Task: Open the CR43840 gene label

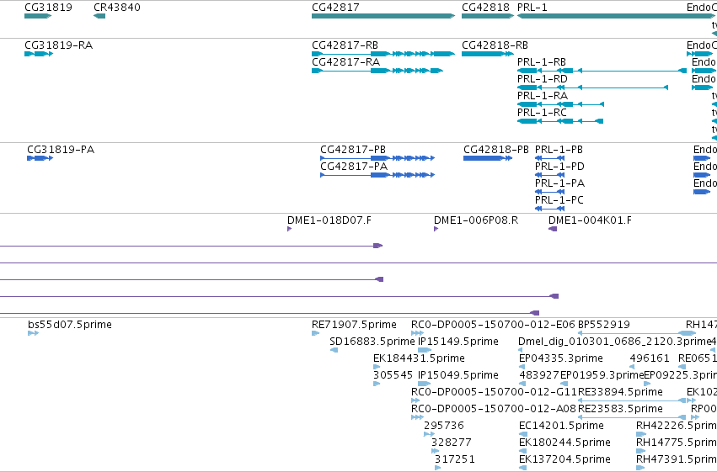Action: point(116,8)
